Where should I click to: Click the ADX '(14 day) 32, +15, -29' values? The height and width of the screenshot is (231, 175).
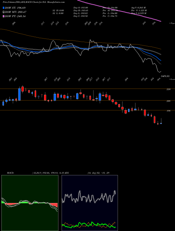pyautogui.click(x=98, y=173)
